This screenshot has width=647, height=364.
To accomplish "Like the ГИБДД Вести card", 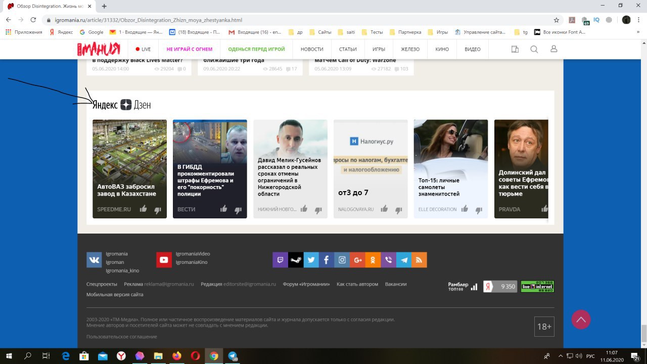I will pos(223,209).
